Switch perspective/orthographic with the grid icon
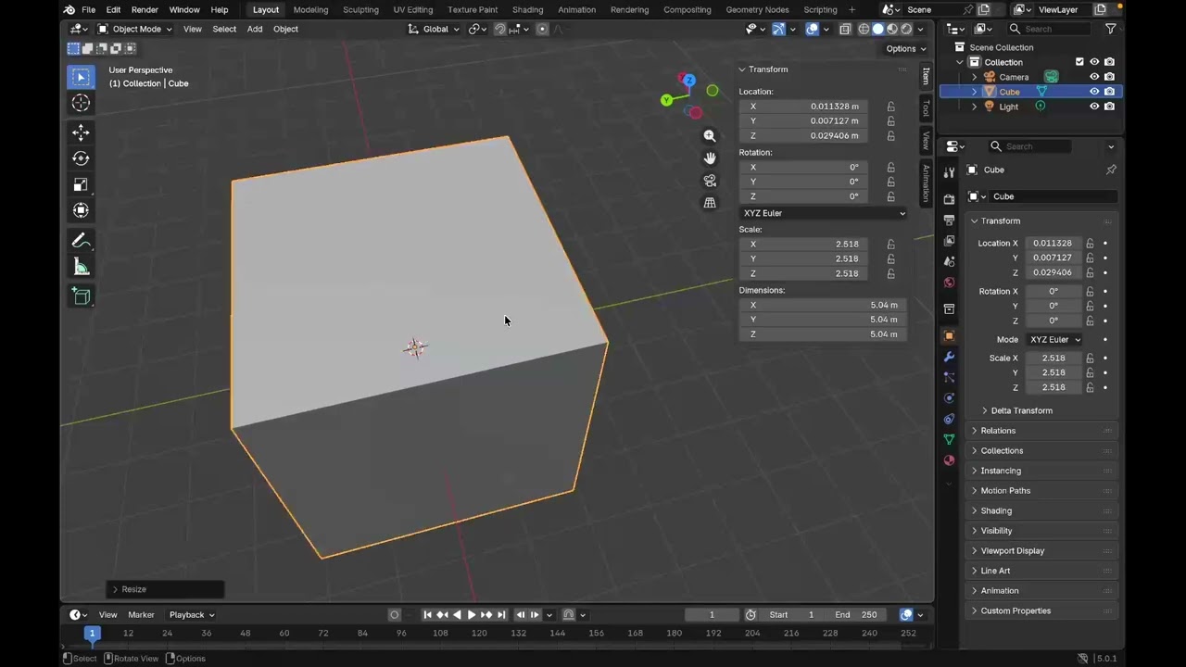 coord(710,203)
